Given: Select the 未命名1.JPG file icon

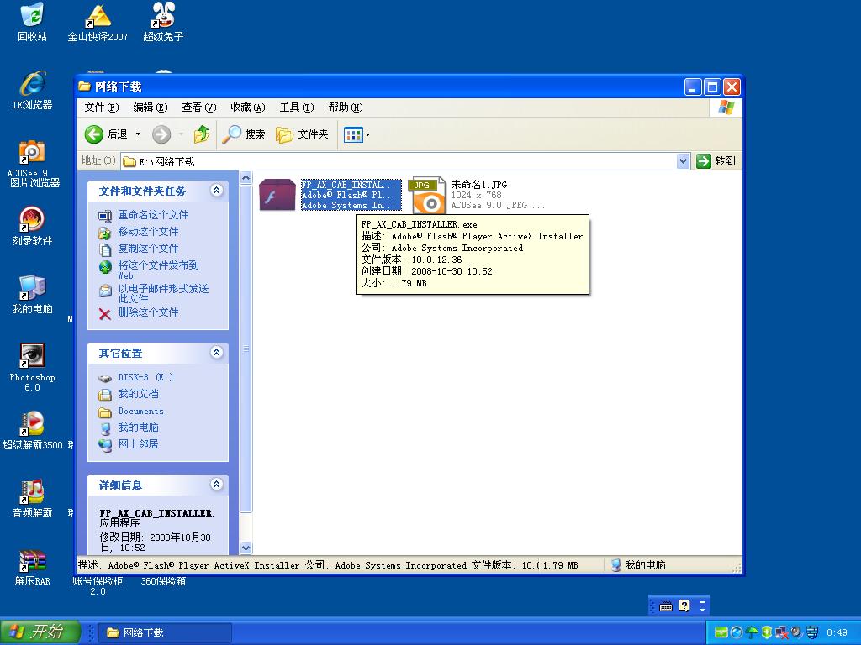Looking at the screenshot, I should (430, 195).
